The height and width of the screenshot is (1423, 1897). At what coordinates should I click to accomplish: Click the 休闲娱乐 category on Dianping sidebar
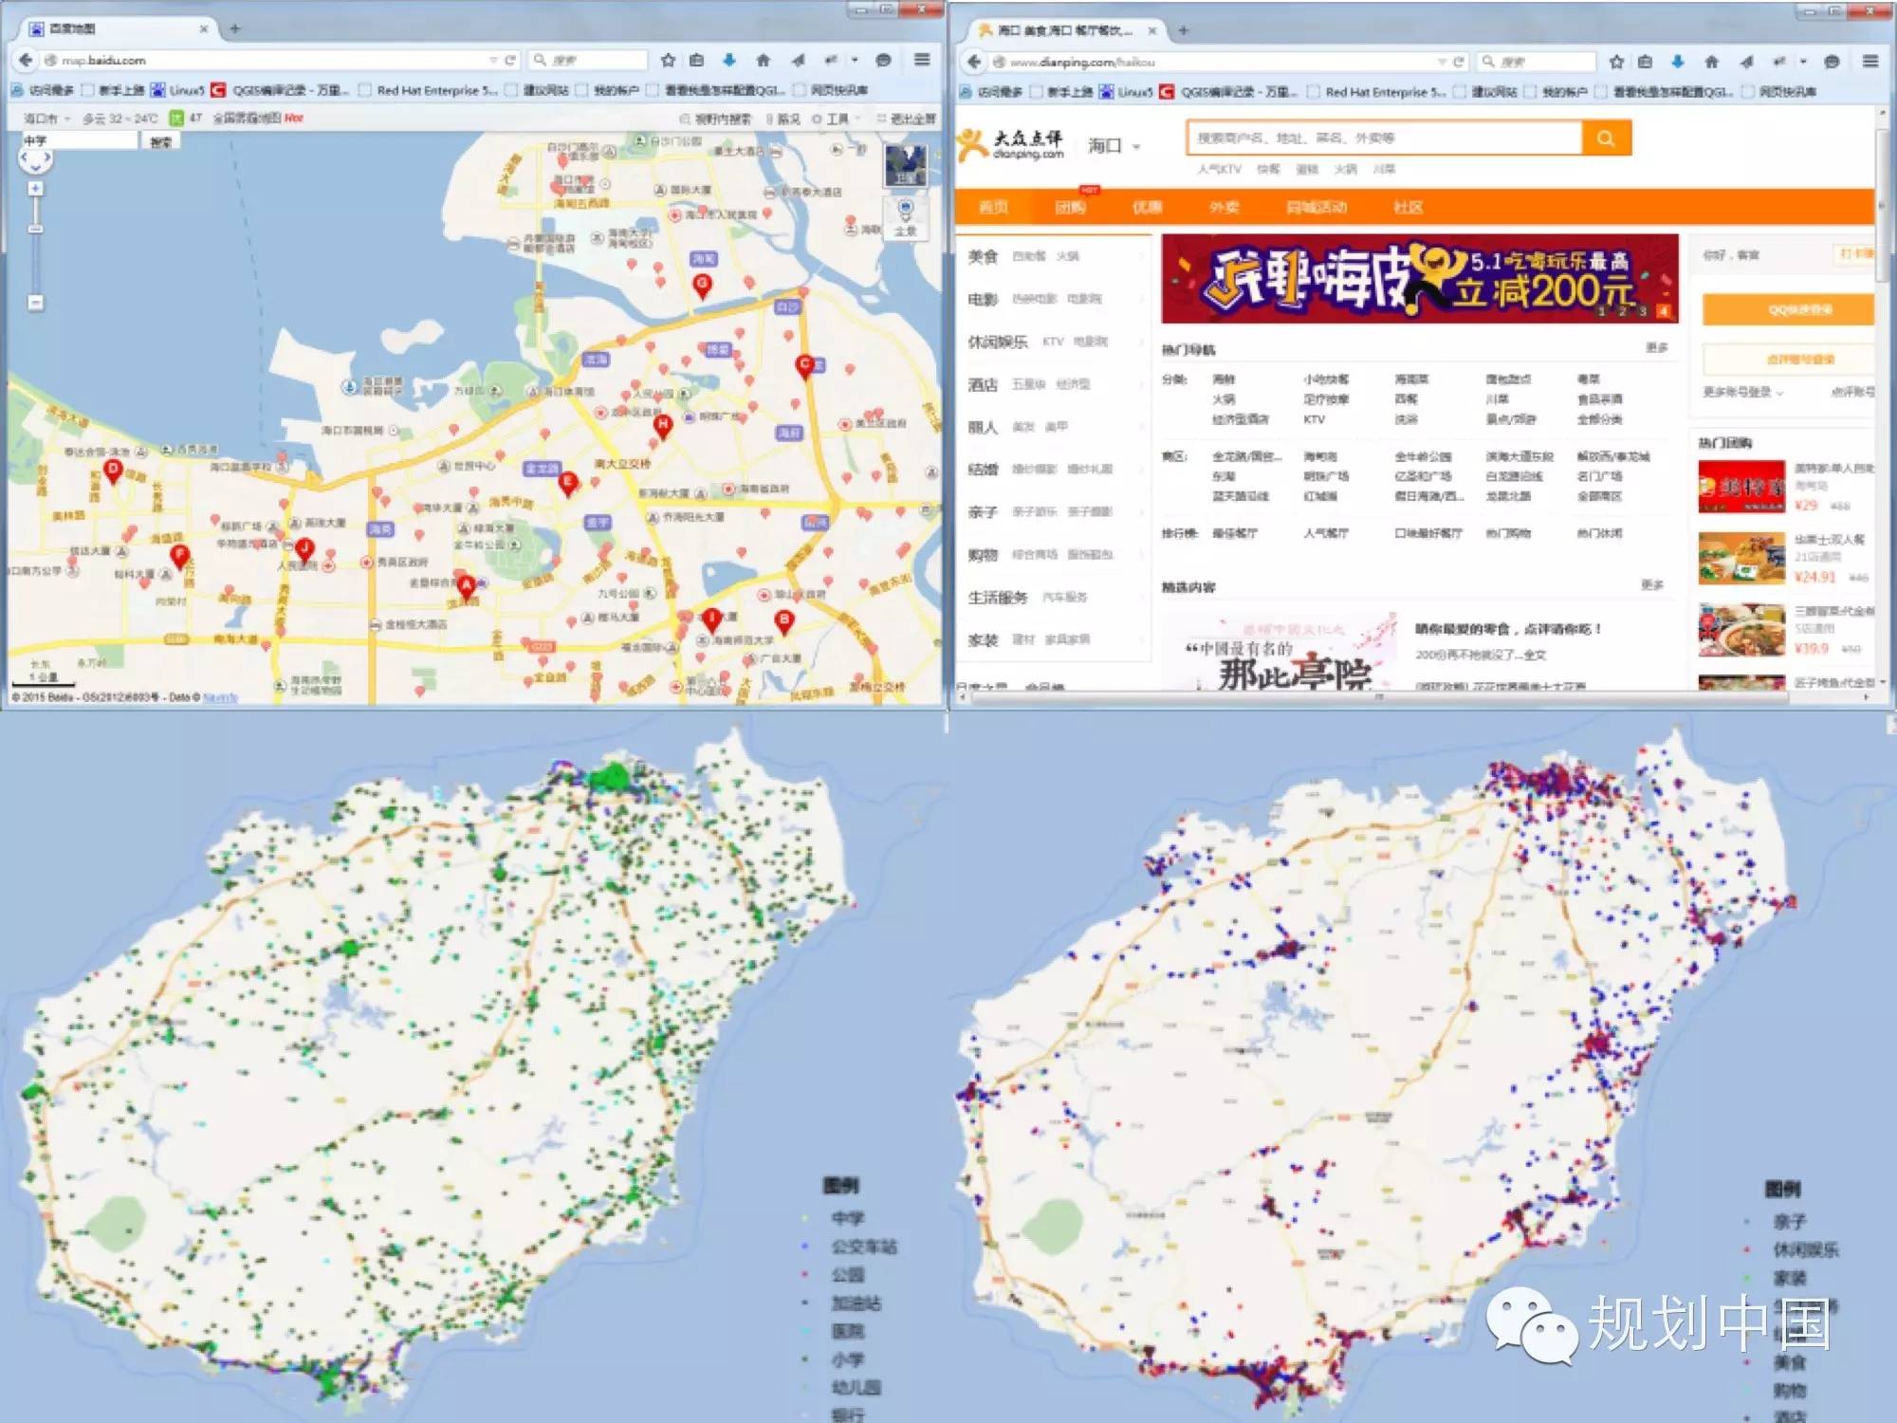click(997, 342)
